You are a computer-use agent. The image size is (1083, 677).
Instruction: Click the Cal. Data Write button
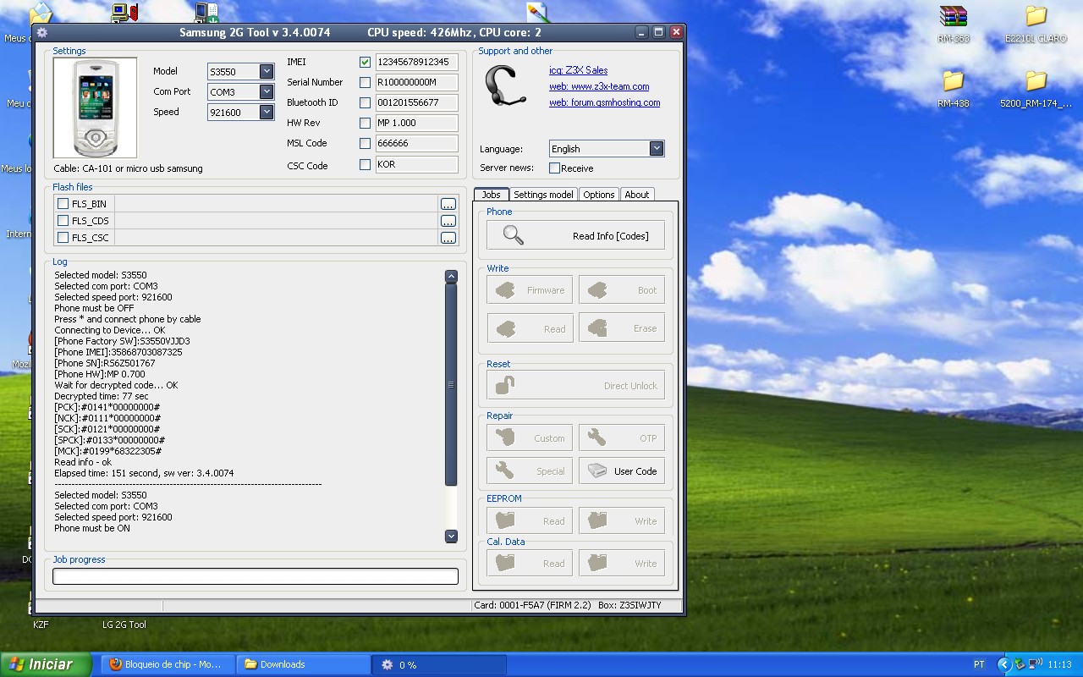tap(622, 564)
